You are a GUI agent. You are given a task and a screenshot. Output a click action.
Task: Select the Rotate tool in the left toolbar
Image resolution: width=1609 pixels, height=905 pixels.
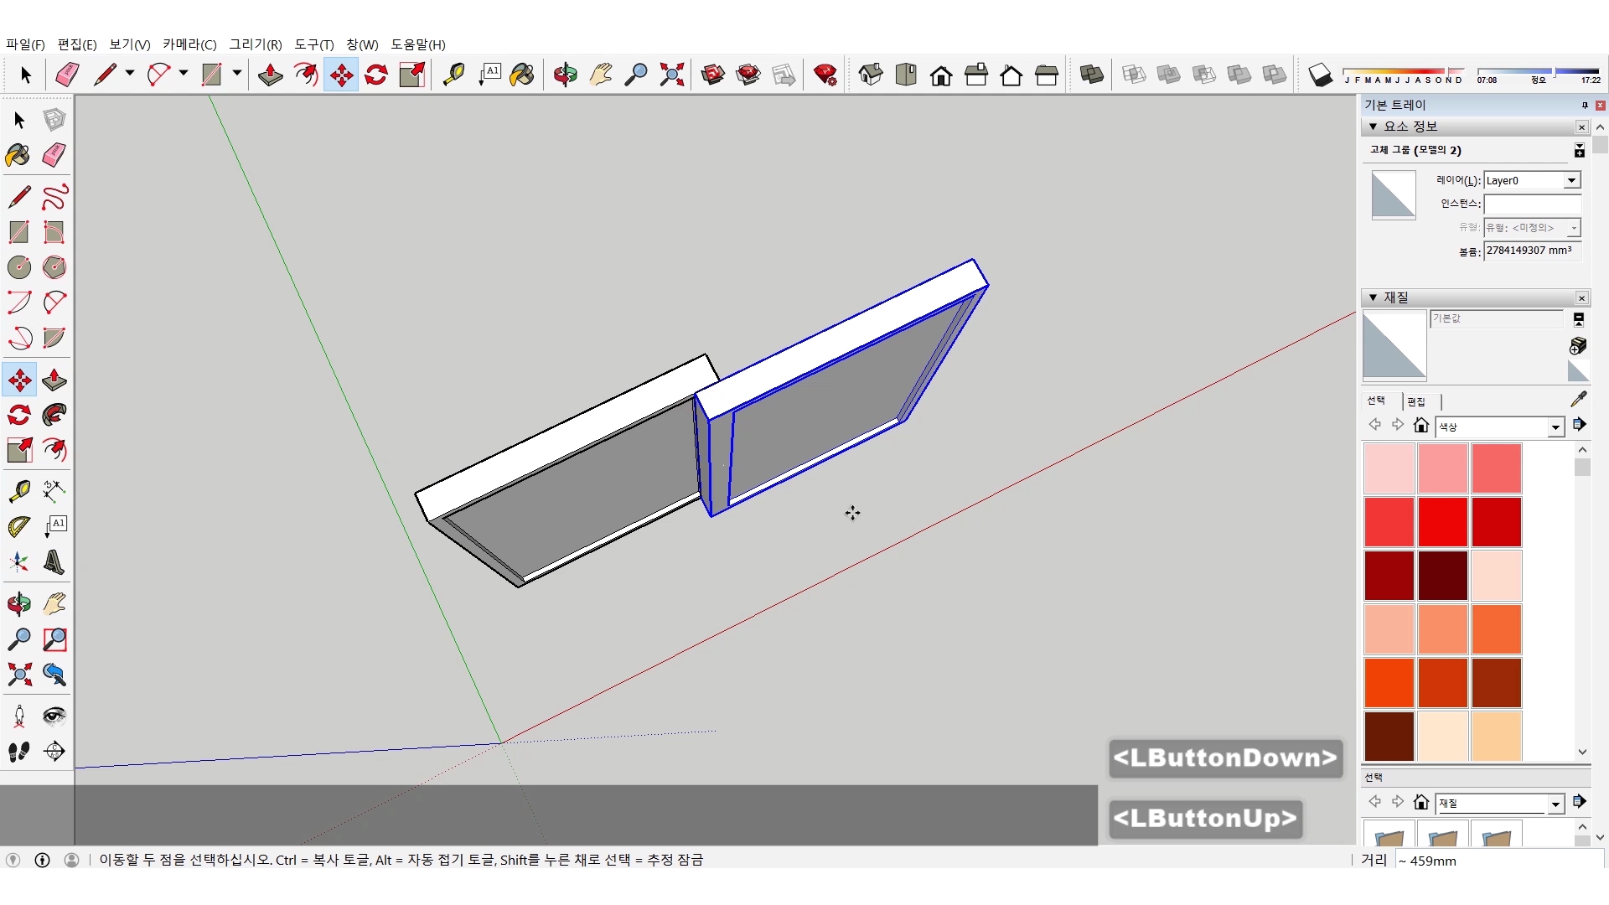pos(19,415)
